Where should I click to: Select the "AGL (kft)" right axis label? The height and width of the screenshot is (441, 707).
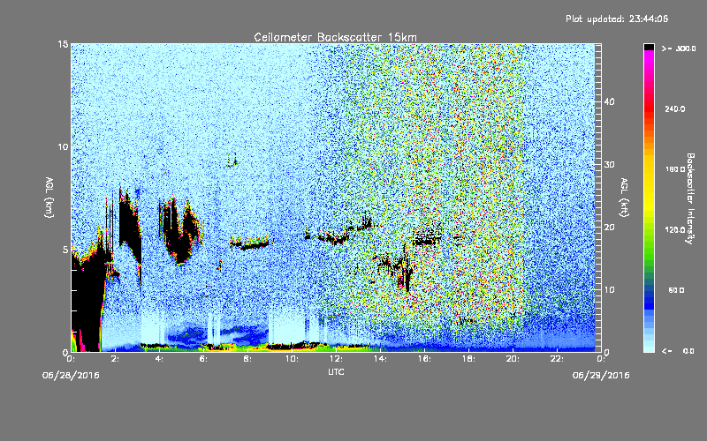[624, 198]
